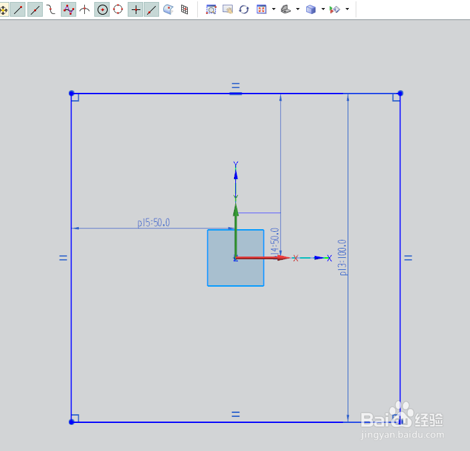Toggle the Mid Point snap
The height and width of the screenshot is (451, 470).
[x=35, y=10]
